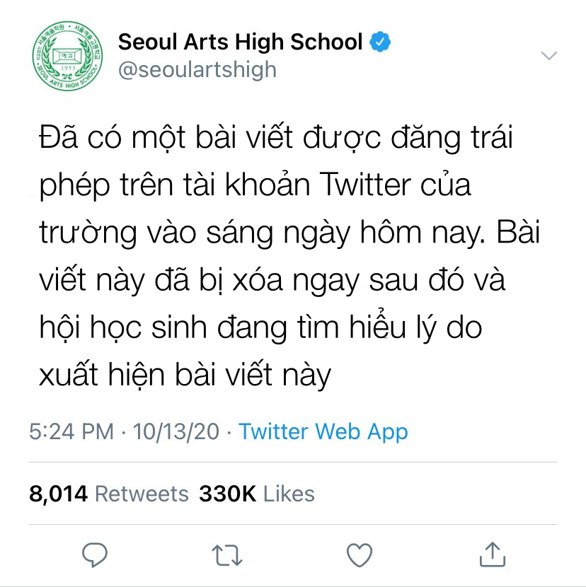The height and width of the screenshot is (587, 586).
Task: Expand the tweet options chevron menu
Action: [x=549, y=55]
